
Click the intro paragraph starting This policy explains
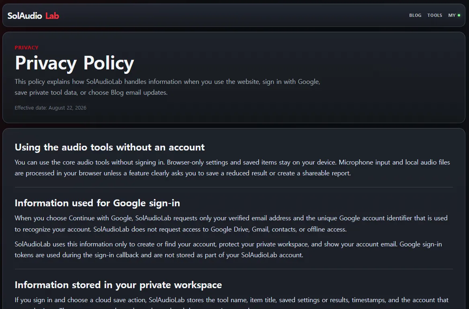pyautogui.click(x=168, y=87)
